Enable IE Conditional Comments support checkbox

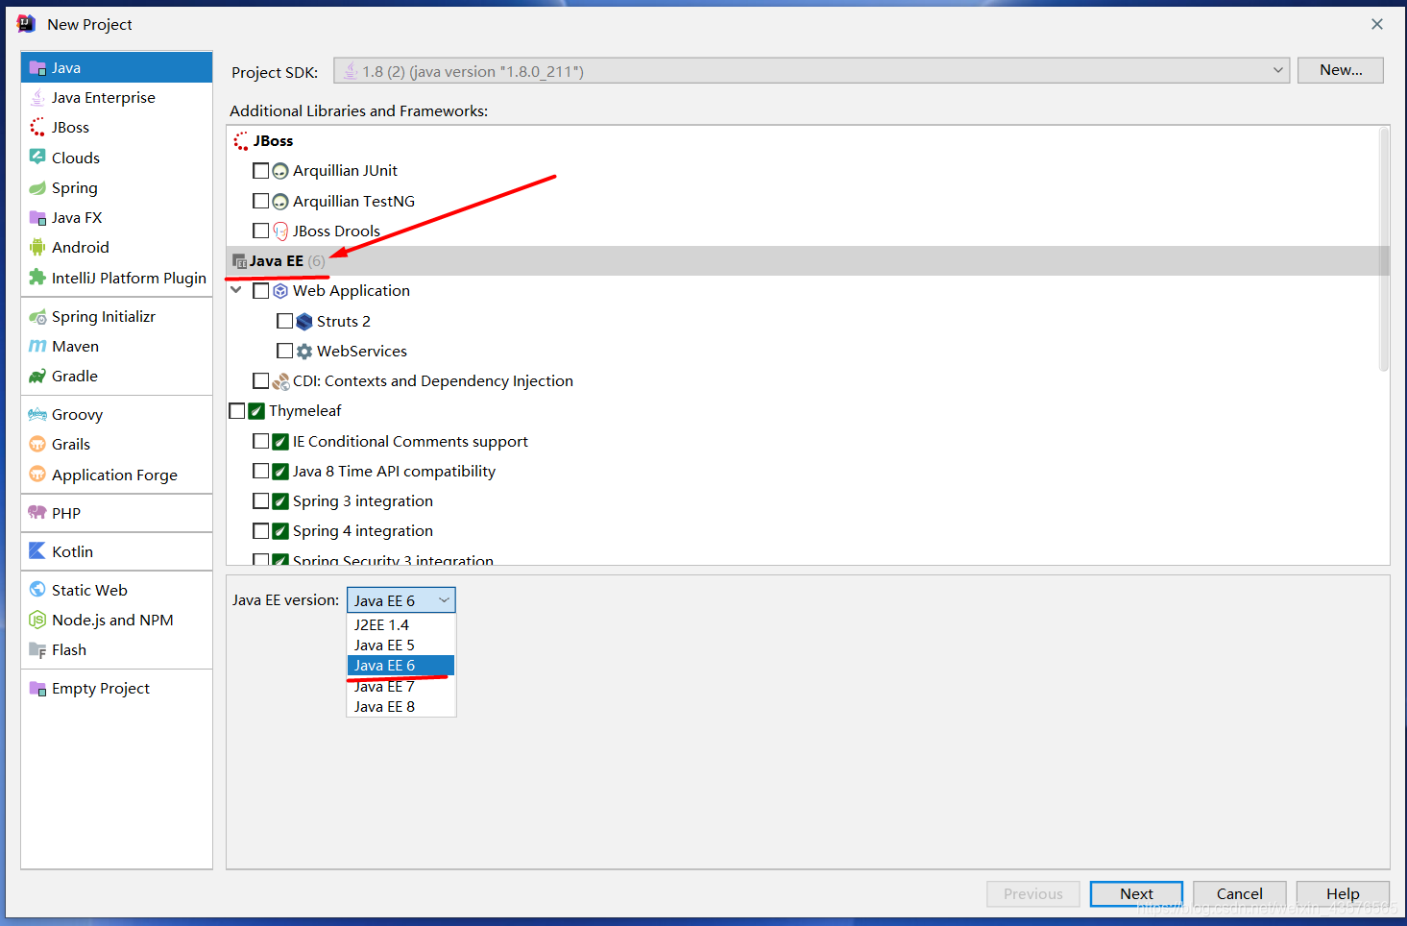coord(260,441)
